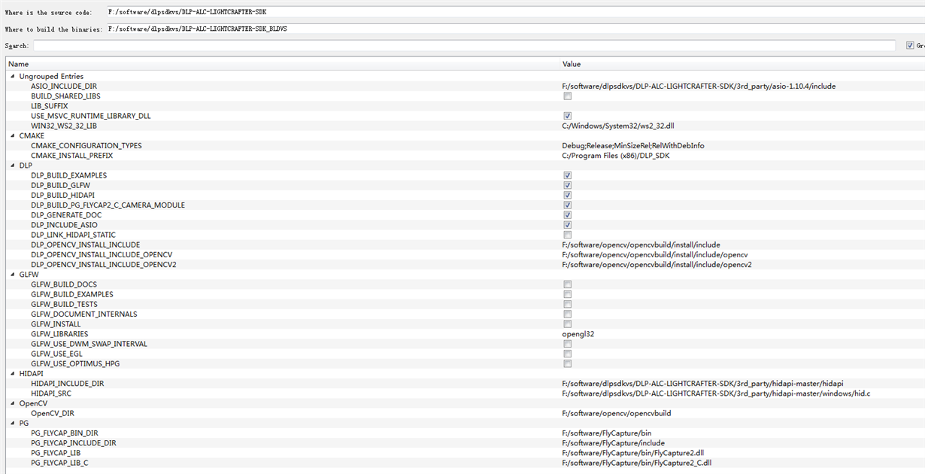
Task: Sort entries by Name column header
Action: click(283, 64)
